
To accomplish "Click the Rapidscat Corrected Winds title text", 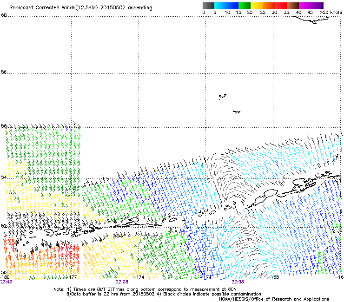I will (x=81, y=7).
